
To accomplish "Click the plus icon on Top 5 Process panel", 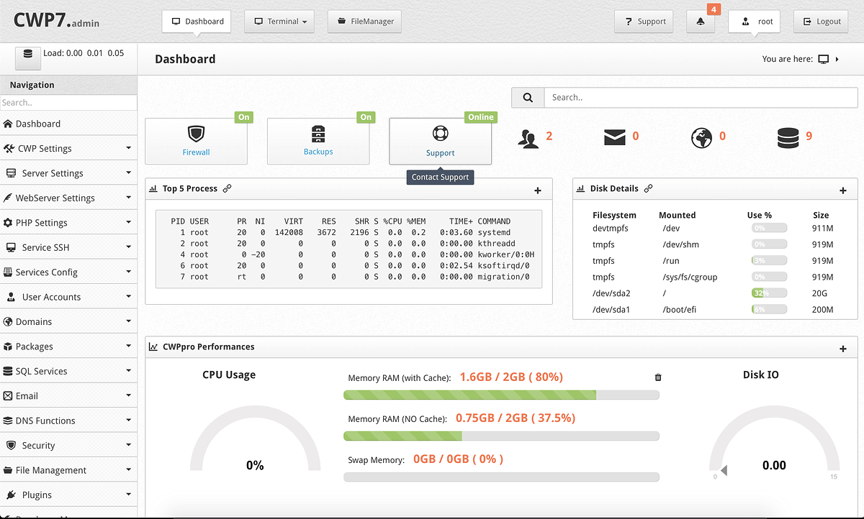I will click(537, 190).
